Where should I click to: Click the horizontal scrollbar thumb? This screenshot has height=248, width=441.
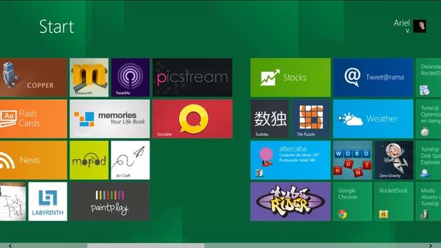(146, 246)
